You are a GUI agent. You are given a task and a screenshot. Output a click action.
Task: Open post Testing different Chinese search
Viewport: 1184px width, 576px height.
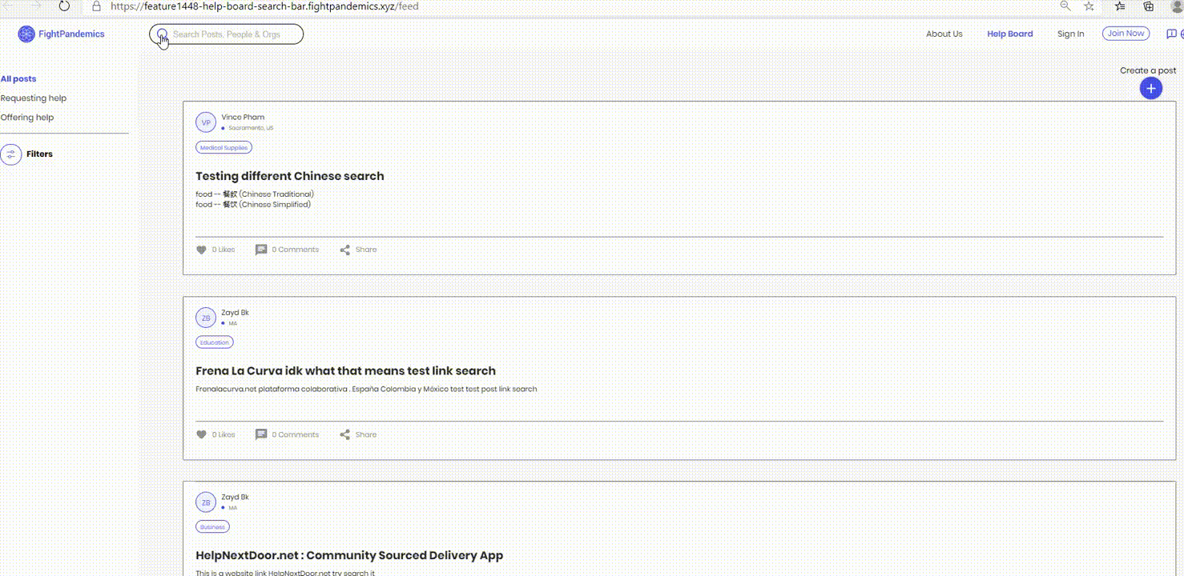tap(290, 176)
